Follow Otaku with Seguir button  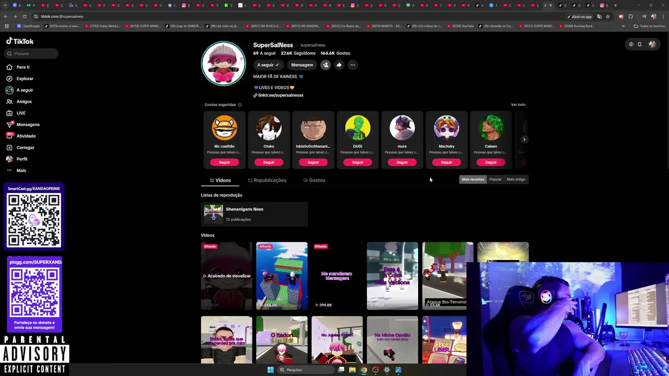269,162
